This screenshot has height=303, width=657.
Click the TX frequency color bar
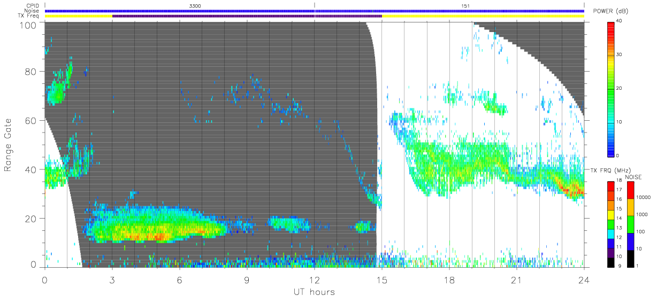pyautogui.click(x=610, y=223)
